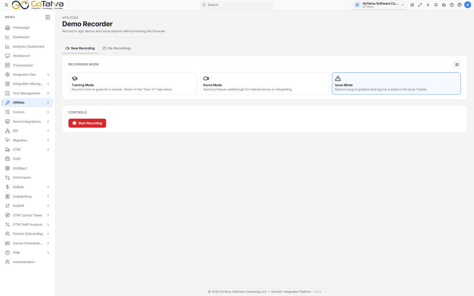This screenshot has height=296, width=474.
Task: Open the notifications bell
Action: 436,5
